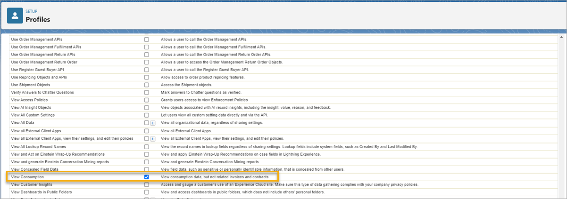
Task: Check View and Act on Einstein Wrap-Up Recommendations
Action: (146, 154)
